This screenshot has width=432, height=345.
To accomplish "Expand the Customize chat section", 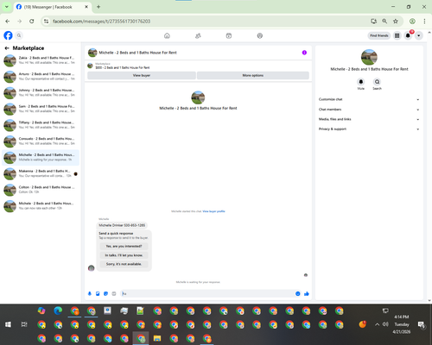I will tap(369, 99).
